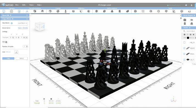Open the Position type dropdown

pyautogui.click(x=5, y=37)
